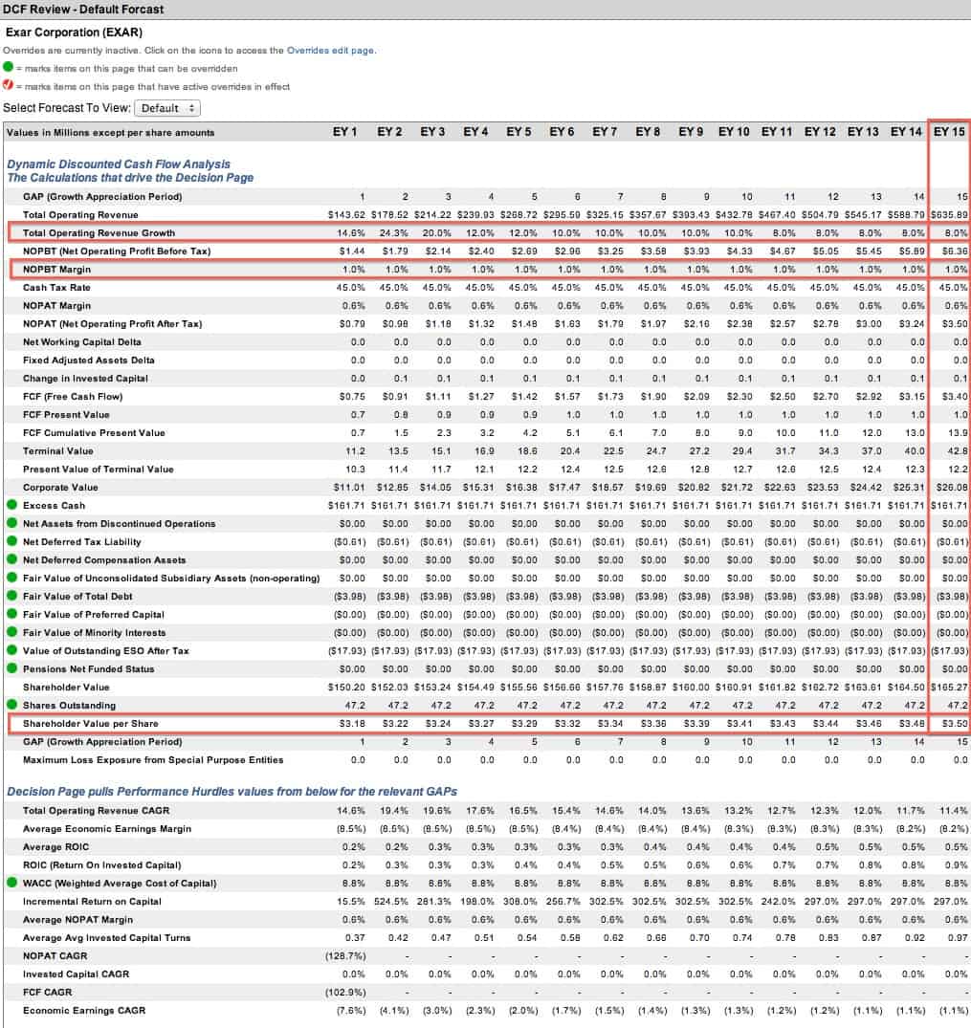Click the DCF Review - Default Forcast title bar
The height and width of the screenshot is (1028, 971).
pyautogui.click(x=486, y=10)
